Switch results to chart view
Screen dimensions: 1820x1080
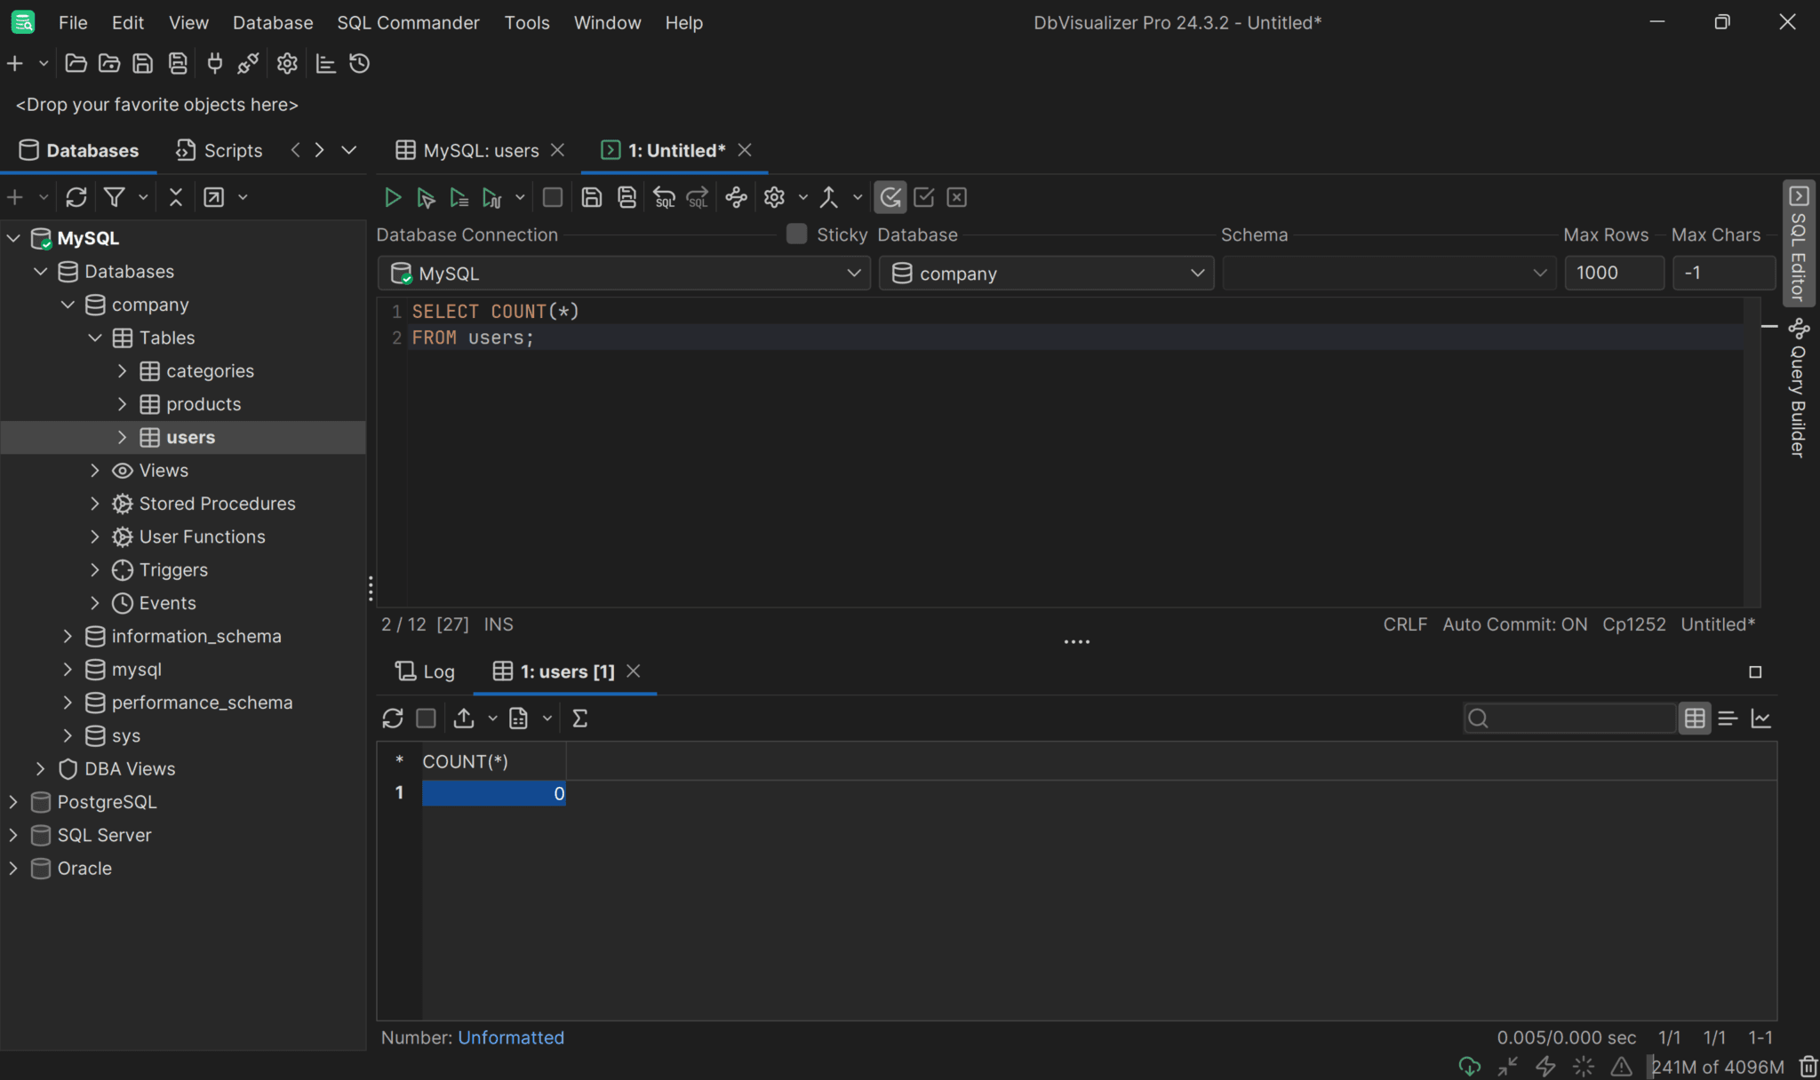(x=1761, y=719)
